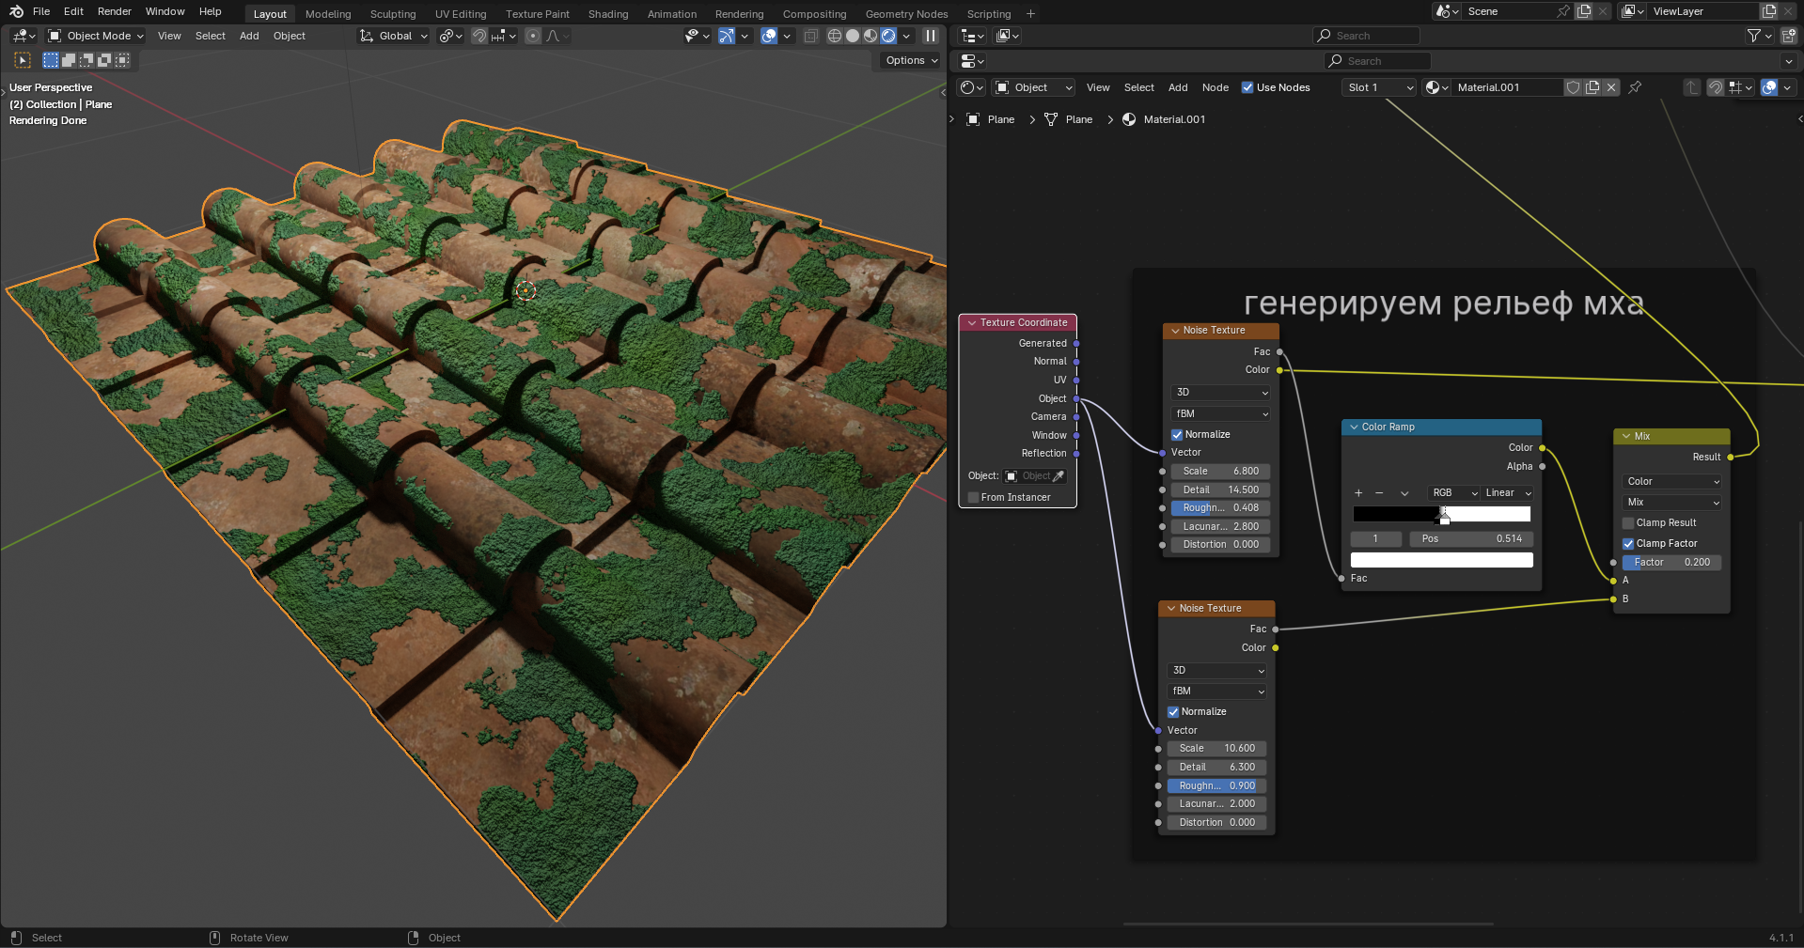This screenshot has width=1804, height=948.
Task: Toggle snapping magnet in 3D viewport
Action: tap(479, 36)
